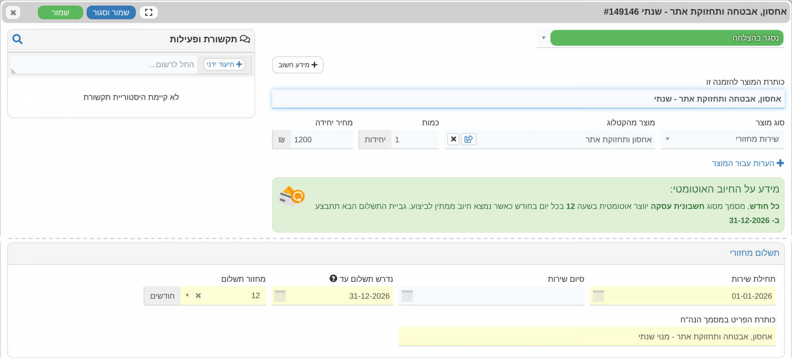Click the מחיר יחידה price field
This screenshot has width=792, height=358.
click(x=322, y=140)
